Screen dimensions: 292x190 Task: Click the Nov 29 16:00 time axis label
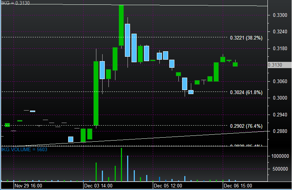pyautogui.click(x=29, y=186)
